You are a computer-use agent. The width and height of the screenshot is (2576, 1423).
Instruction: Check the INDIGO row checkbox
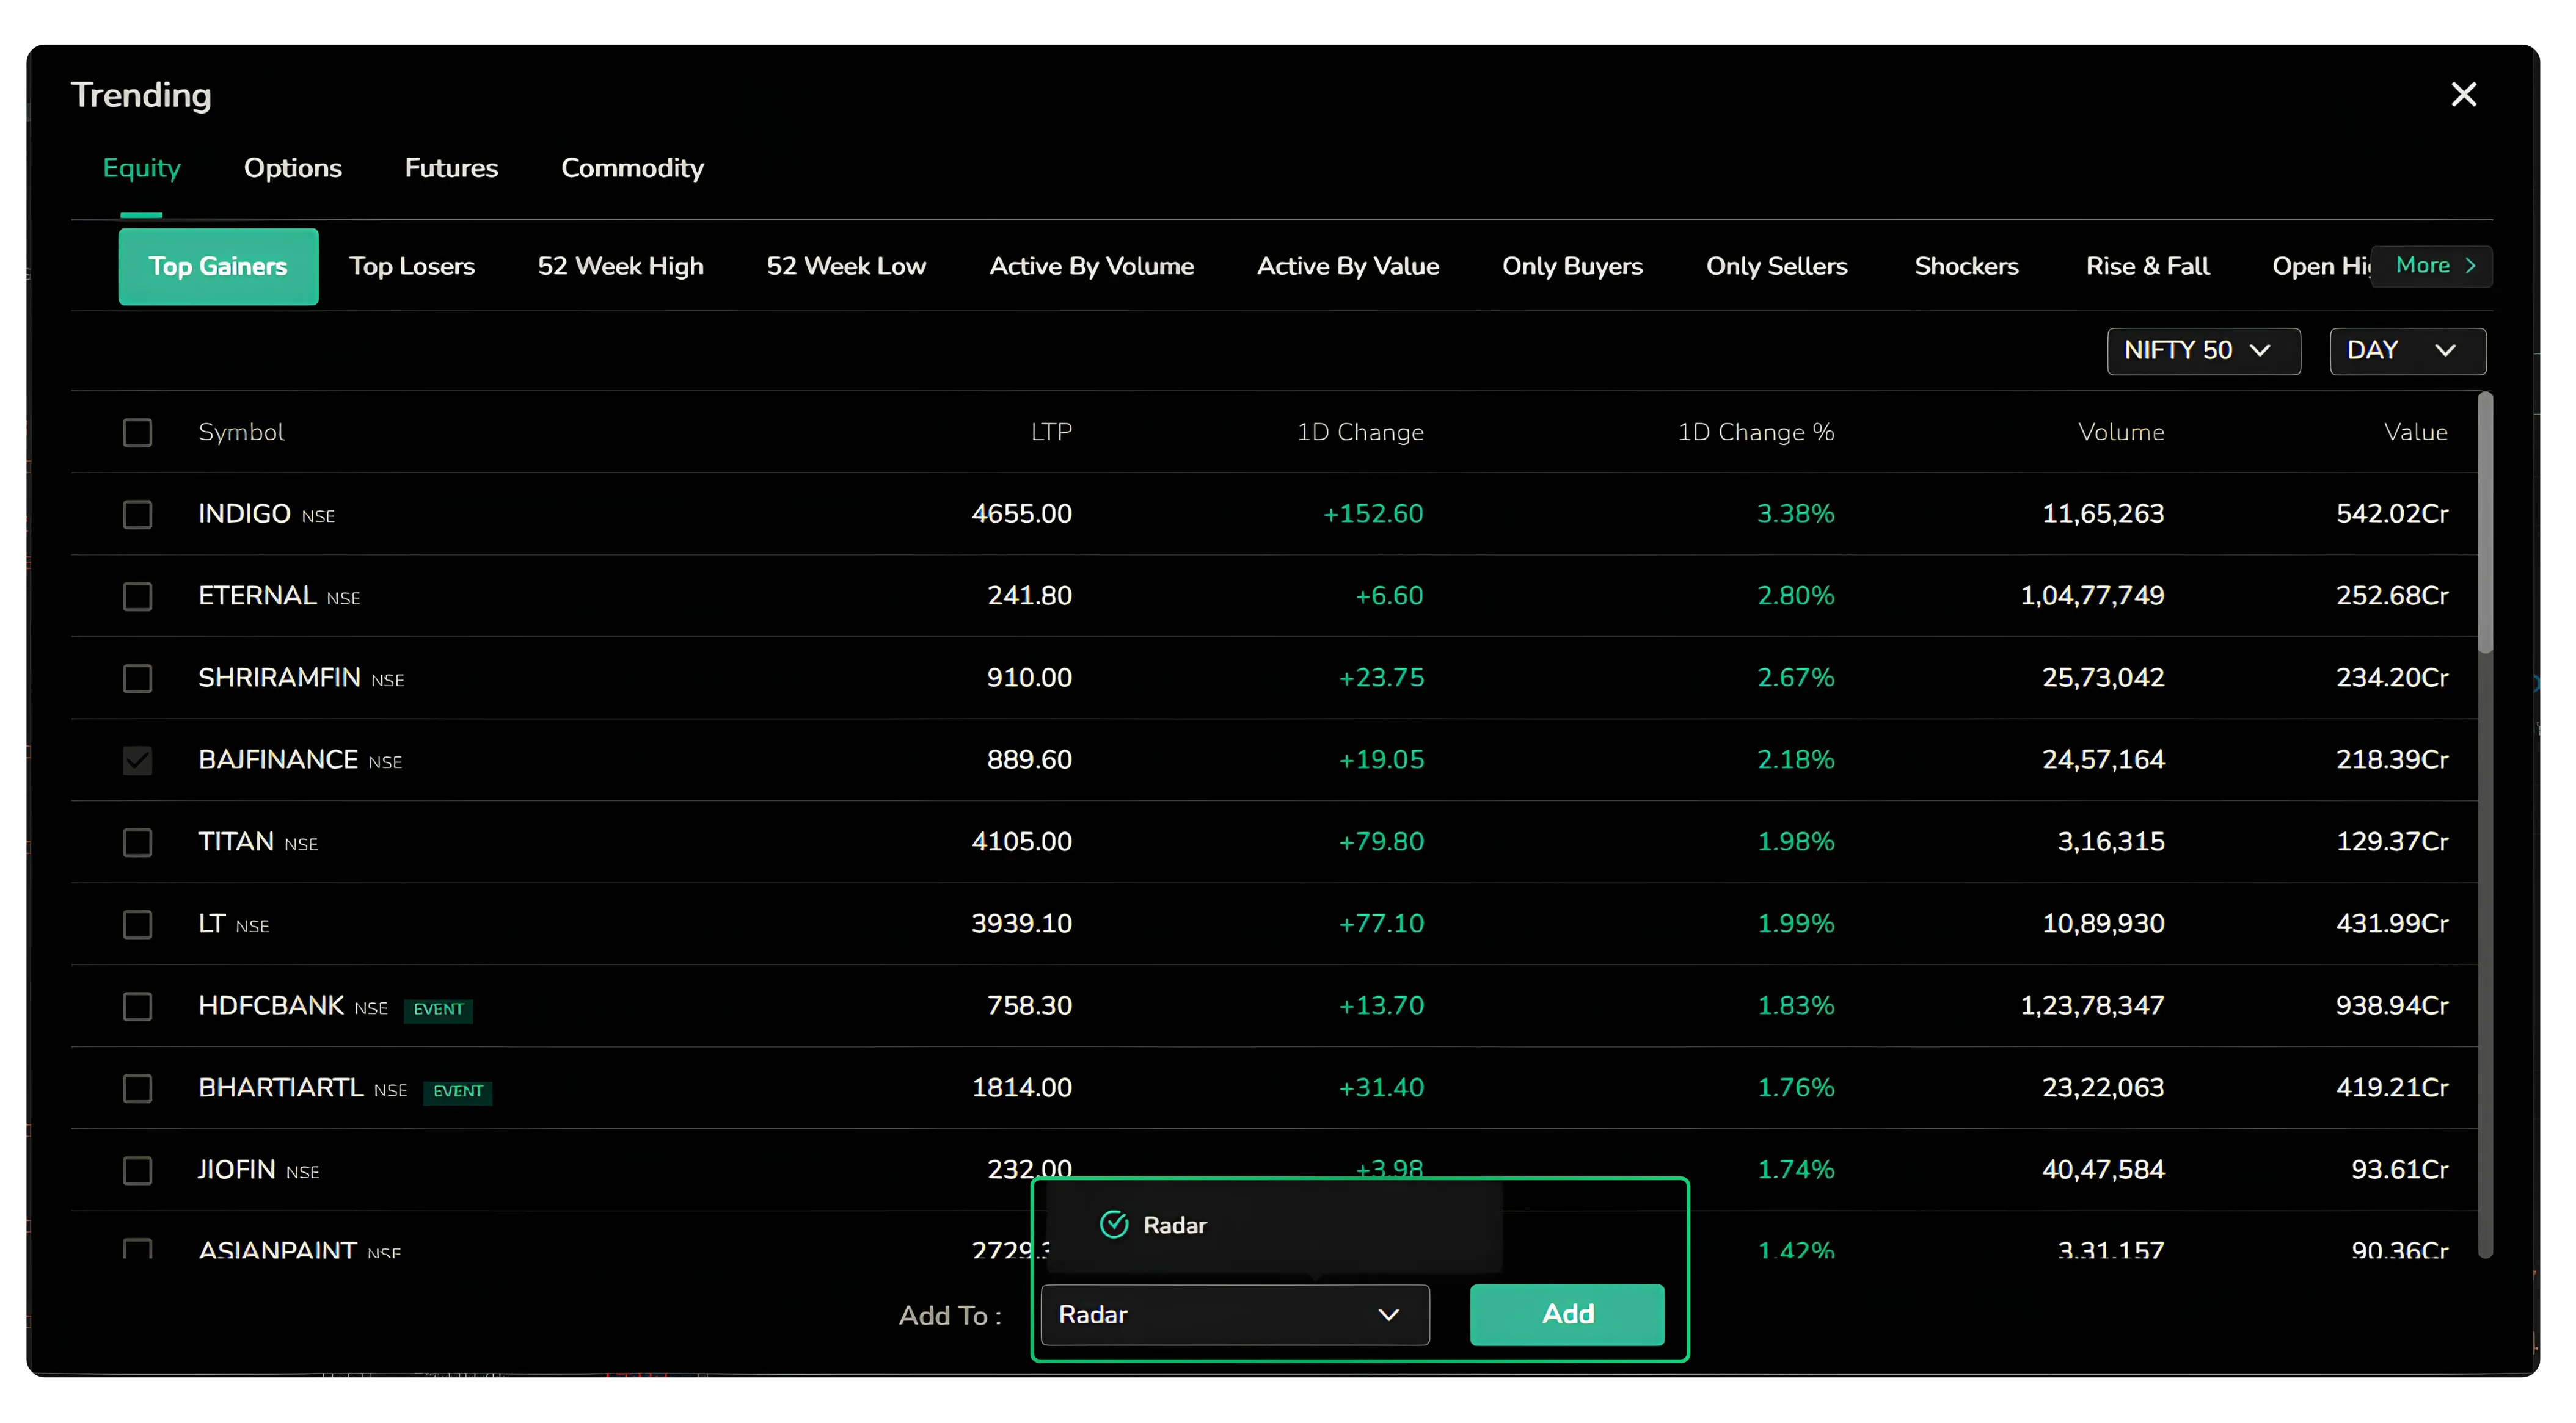pyautogui.click(x=137, y=515)
